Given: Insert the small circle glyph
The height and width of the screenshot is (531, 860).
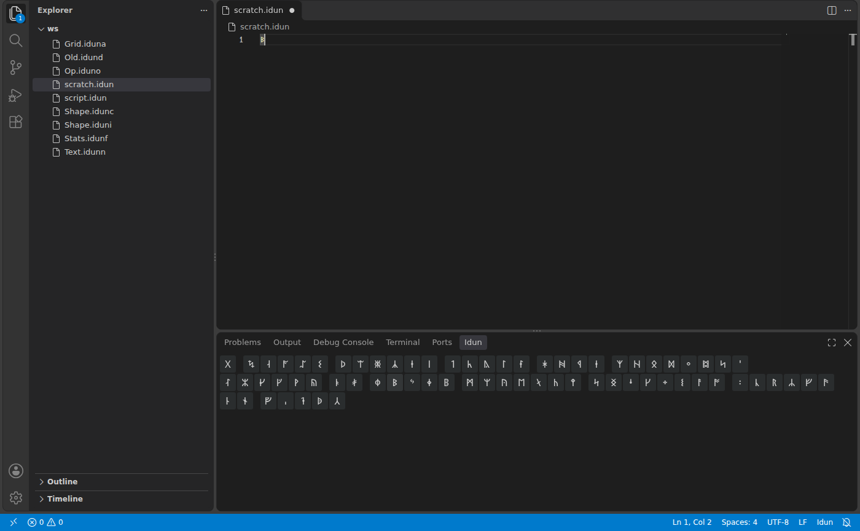Looking at the screenshot, I should (689, 364).
